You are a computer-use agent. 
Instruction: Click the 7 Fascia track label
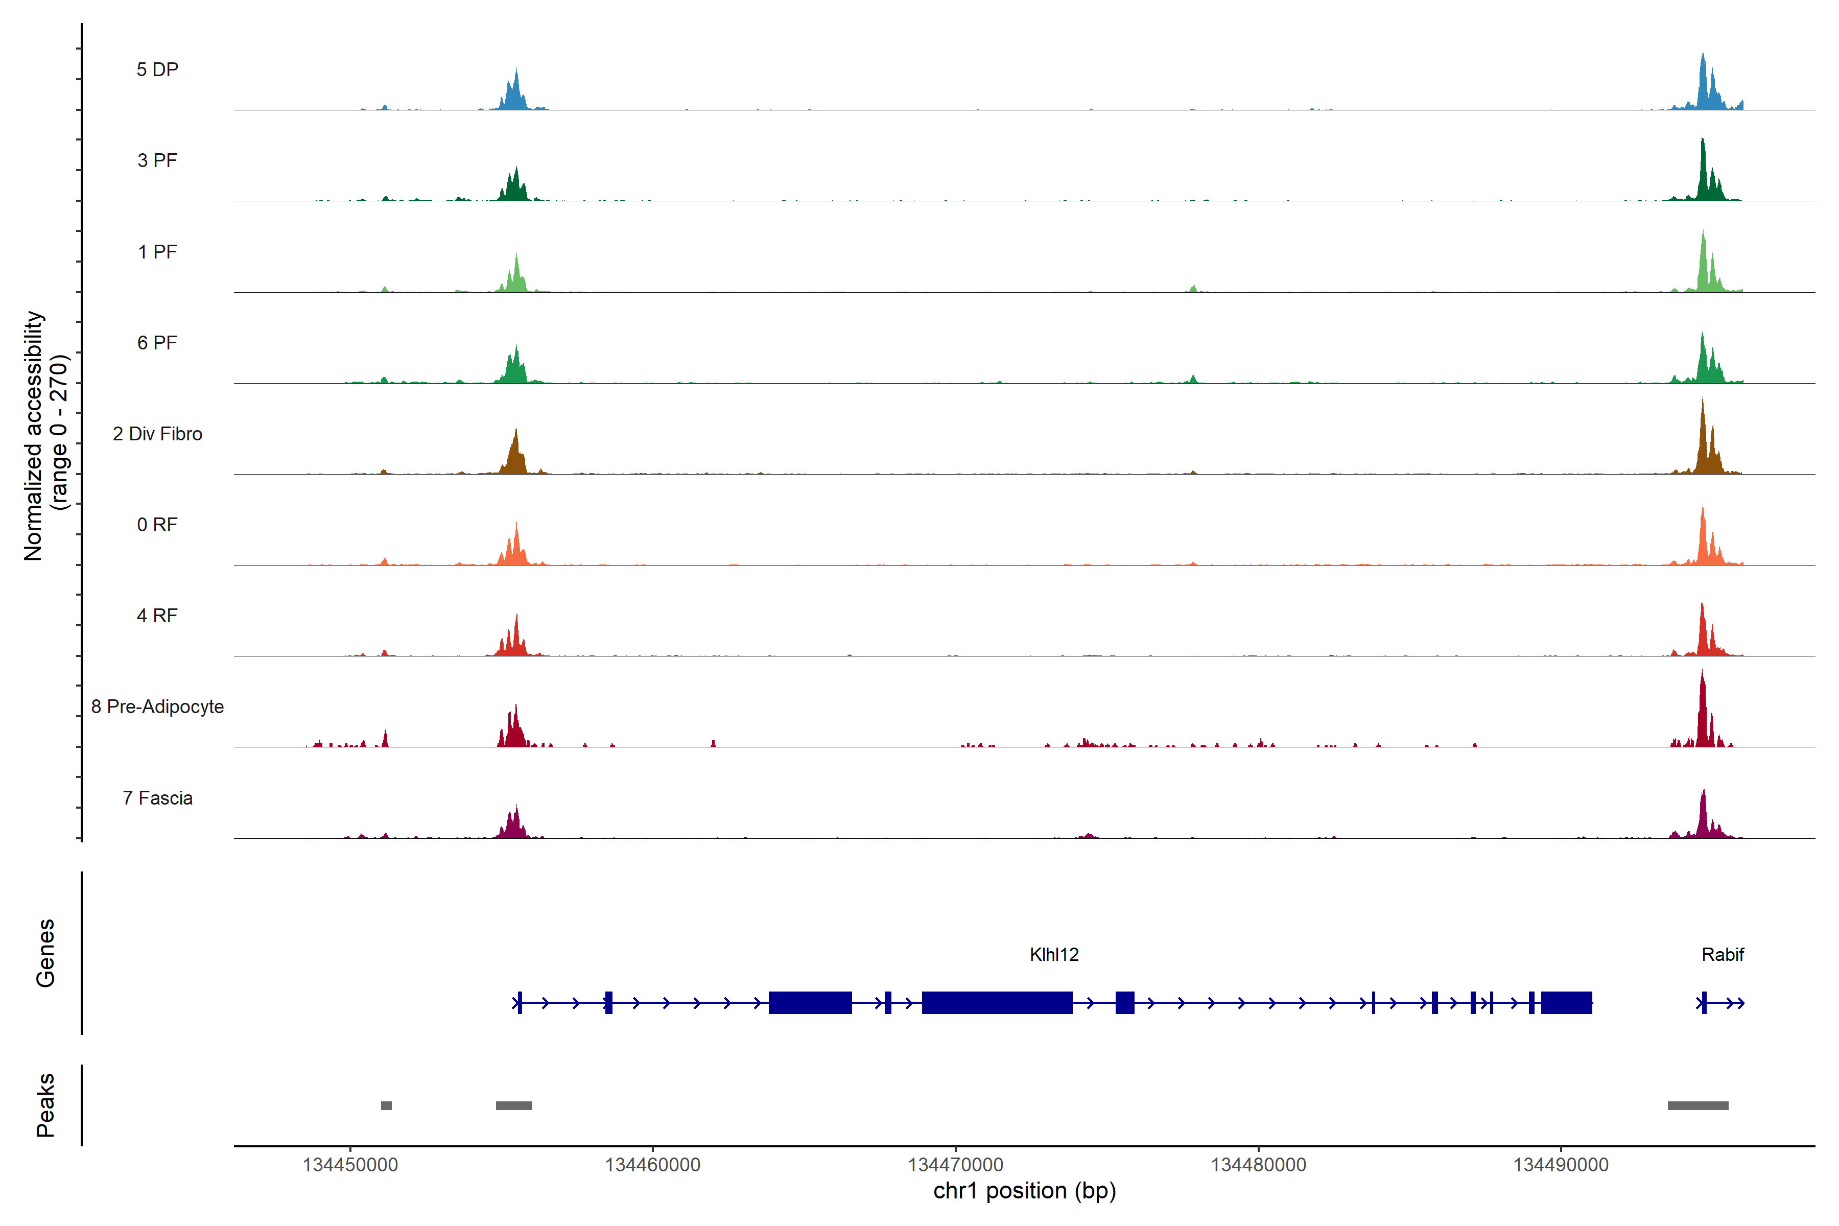(x=157, y=798)
